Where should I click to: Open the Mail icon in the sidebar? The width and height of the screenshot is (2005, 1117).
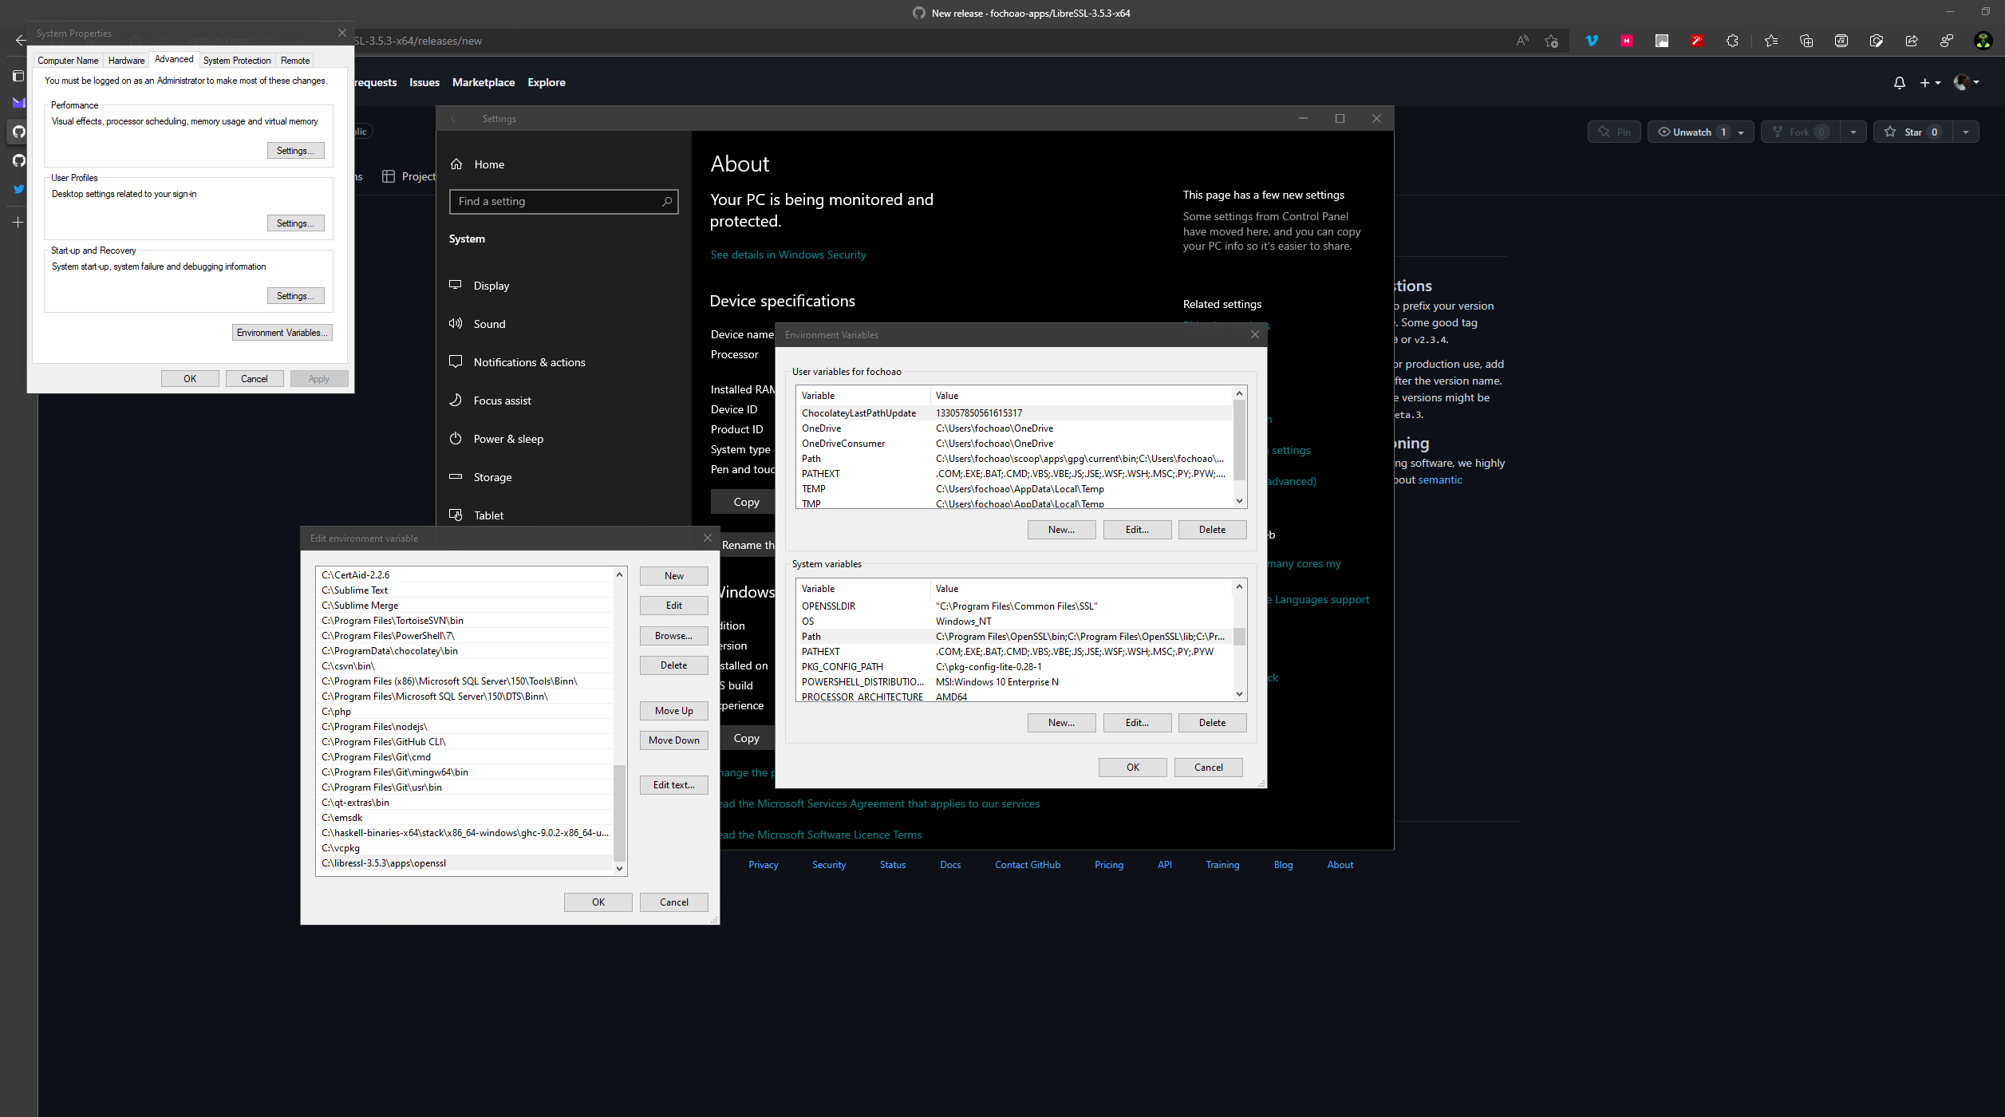click(18, 102)
